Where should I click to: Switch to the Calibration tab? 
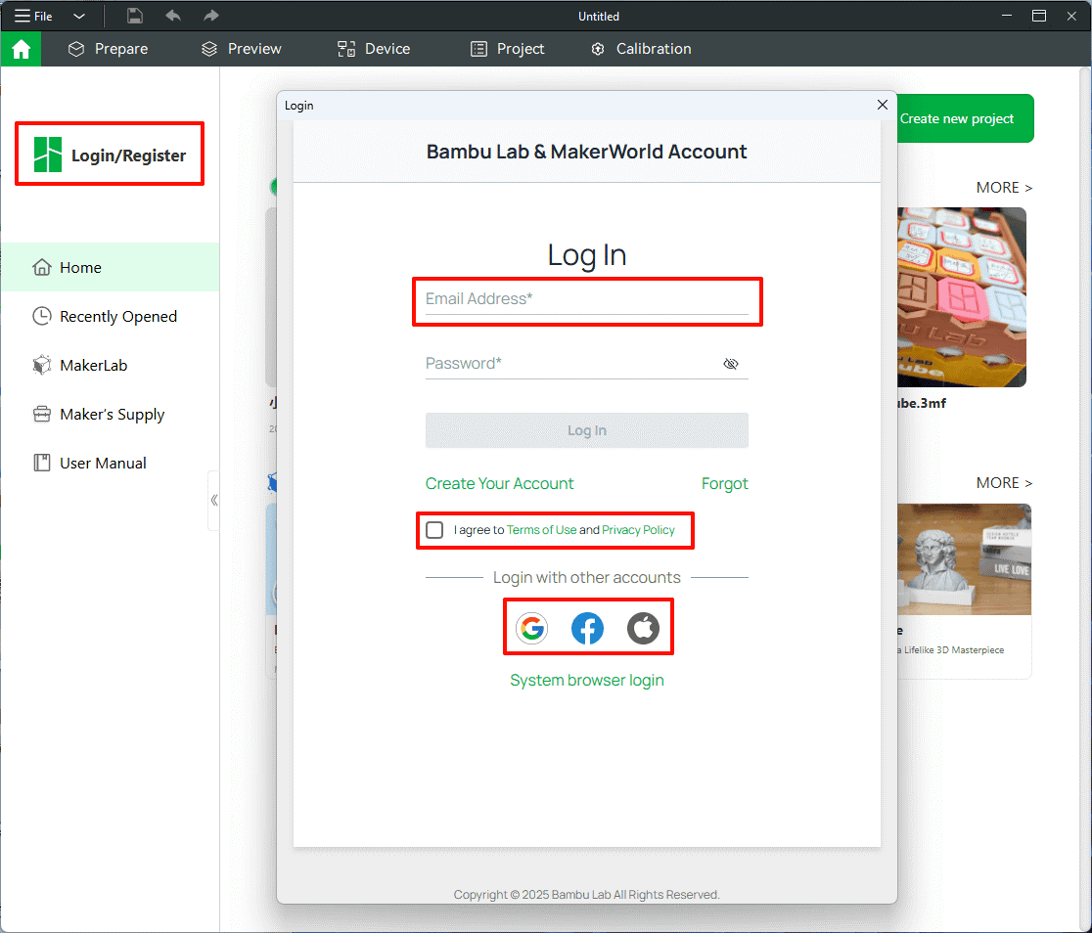point(641,49)
